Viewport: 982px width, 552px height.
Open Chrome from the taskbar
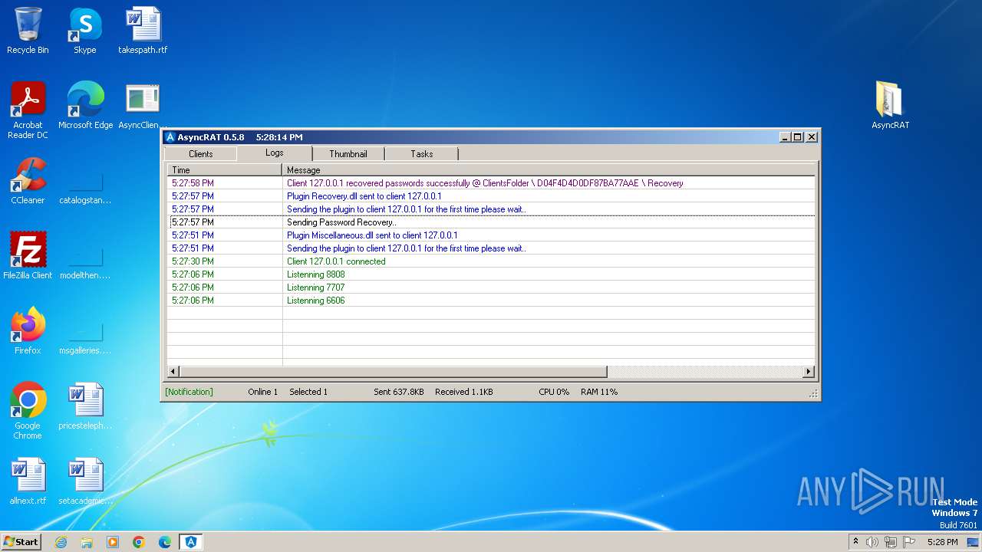[x=139, y=542]
